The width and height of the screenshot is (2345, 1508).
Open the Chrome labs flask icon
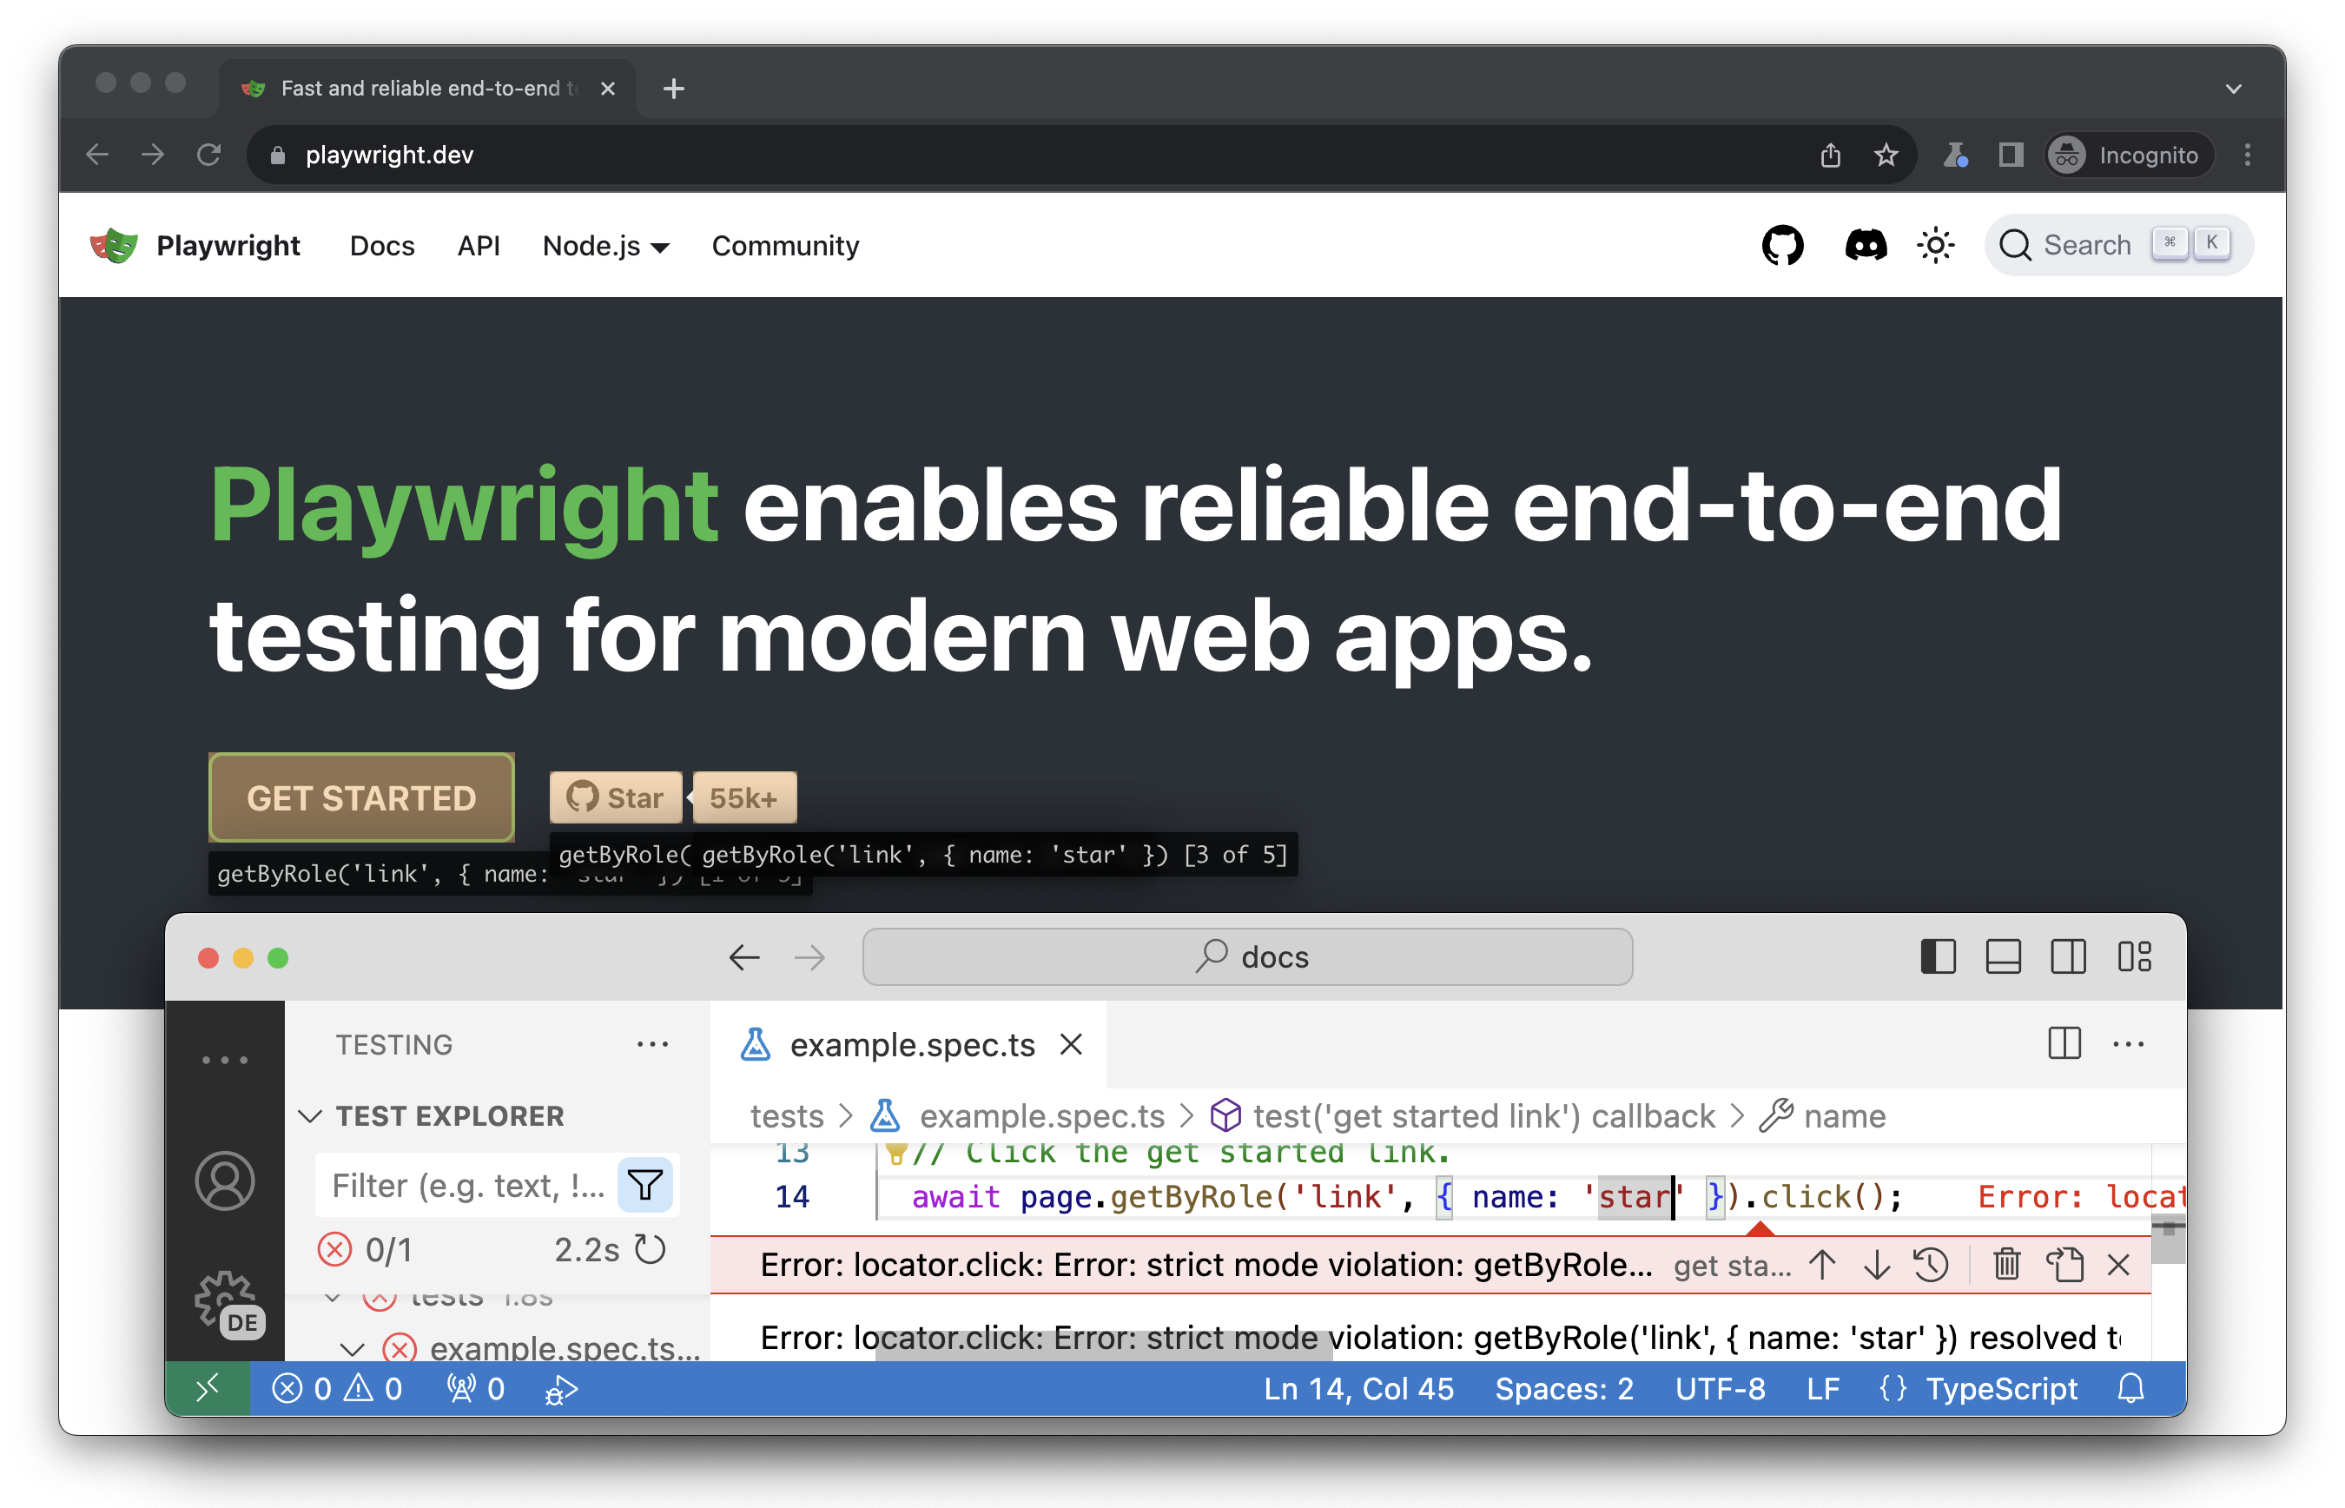coord(1954,155)
